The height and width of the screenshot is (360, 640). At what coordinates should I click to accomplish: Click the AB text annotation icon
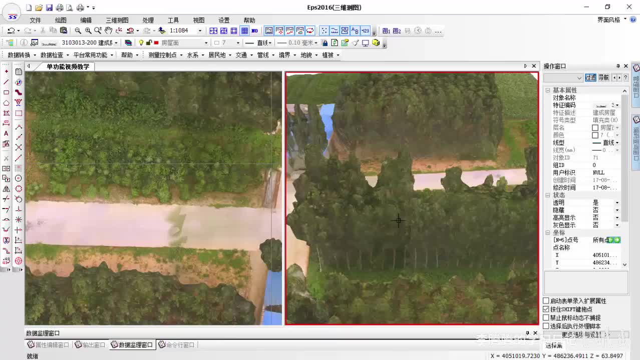click(x=355, y=30)
